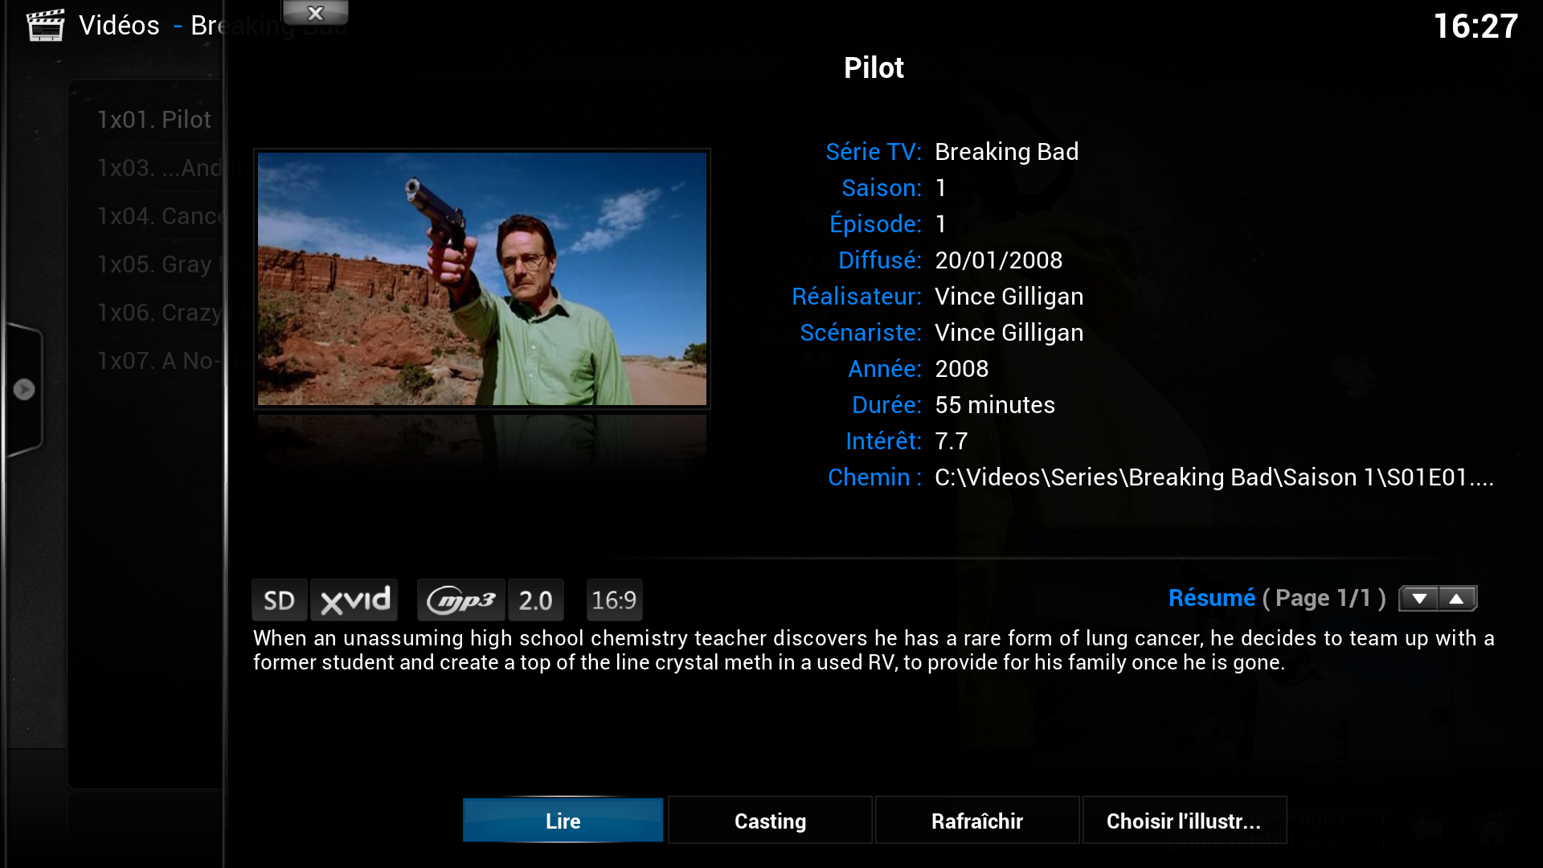
Task: Open the Casting list
Action: pyautogui.click(x=770, y=820)
